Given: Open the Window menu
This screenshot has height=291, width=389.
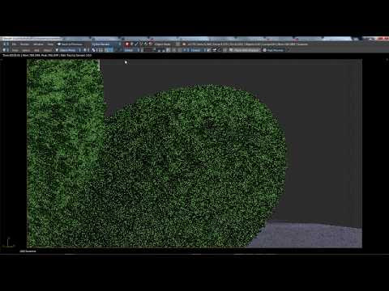Looking at the screenshot, I should (38, 44).
